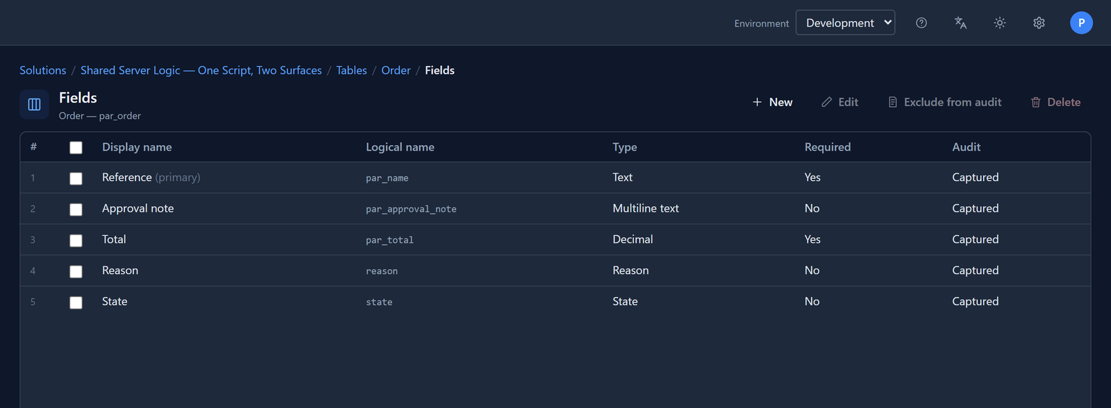This screenshot has width=1111, height=408.
Task: Click the Logical name column header
Action: tap(400, 147)
